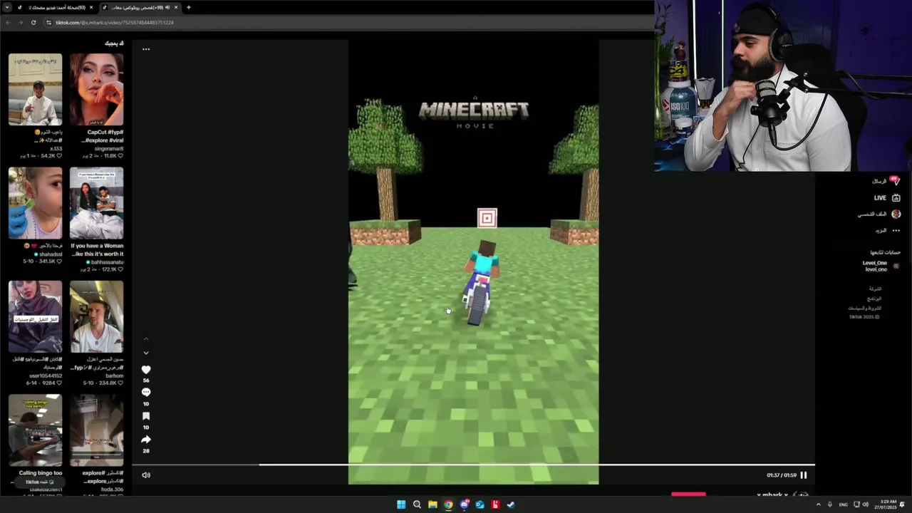Show hidden system tray icons
The height and width of the screenshot is (513, 912).
818,504
